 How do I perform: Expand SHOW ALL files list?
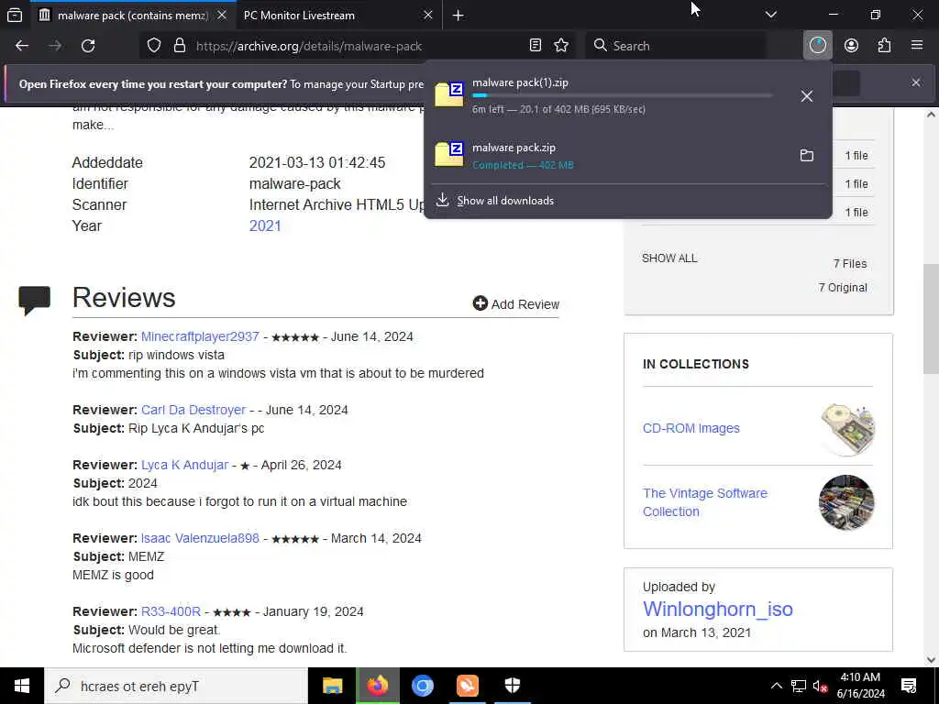[x=669, y=258]
